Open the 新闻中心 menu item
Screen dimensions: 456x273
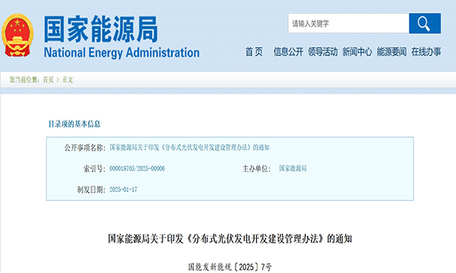357,52
